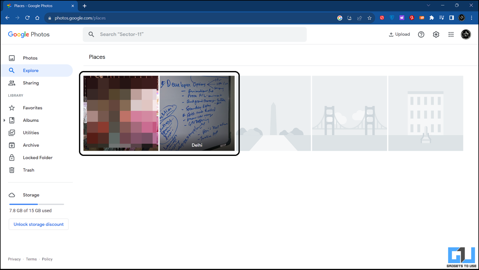
Task: Open the Google apps grid
Action: tap(451, 34)
